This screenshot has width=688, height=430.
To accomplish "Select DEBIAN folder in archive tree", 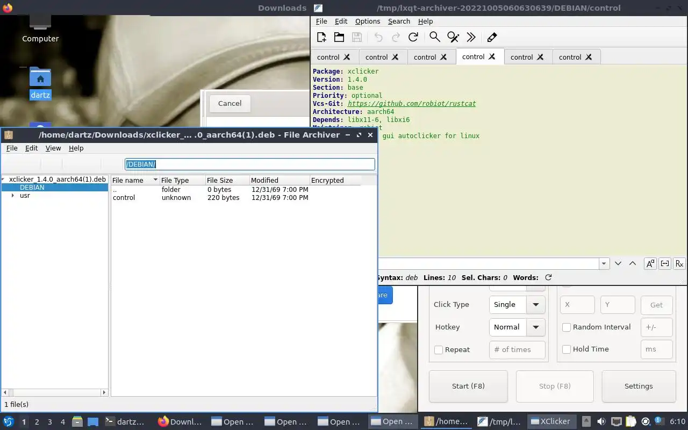I will pyautogui.click(x=32, y=188).
